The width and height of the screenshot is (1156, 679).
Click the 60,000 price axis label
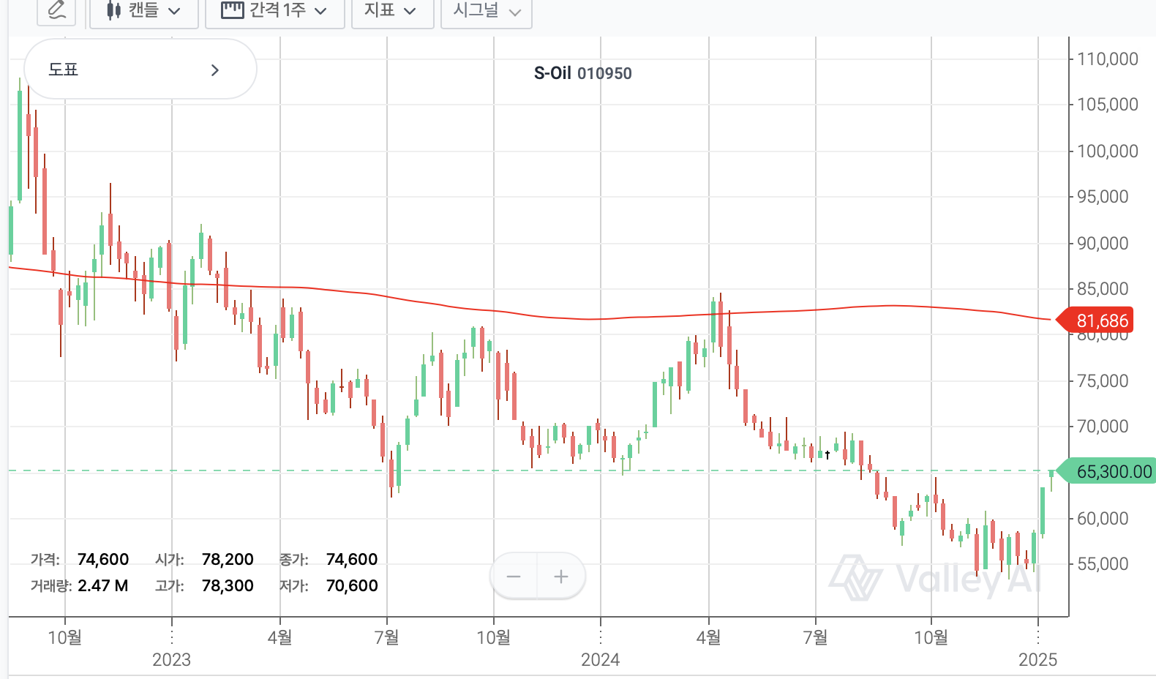(1103, 519)
